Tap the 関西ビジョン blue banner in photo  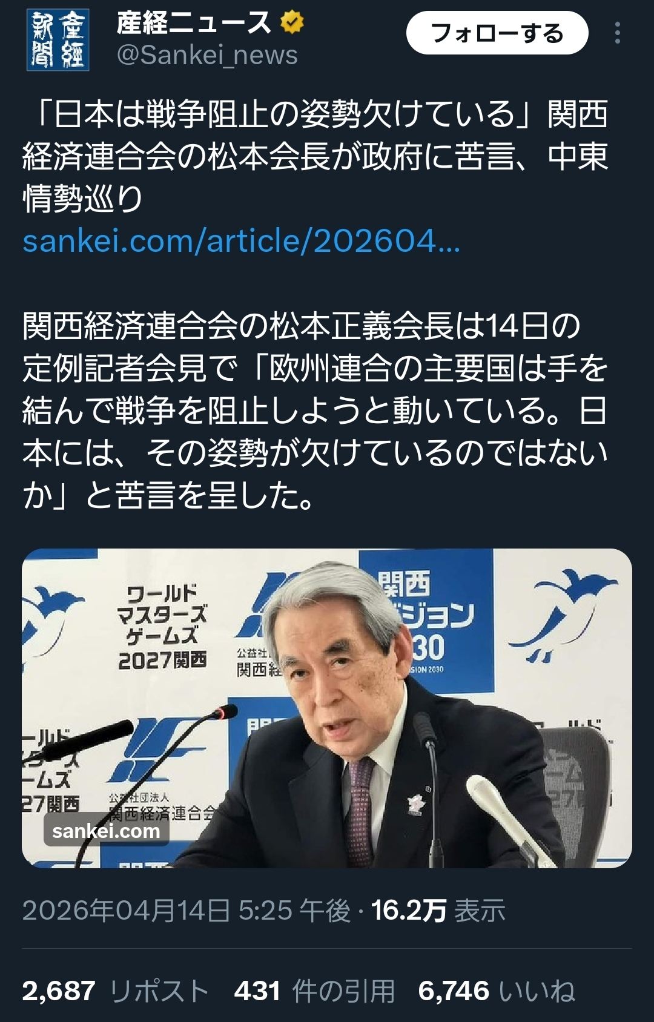click(428, 621)
